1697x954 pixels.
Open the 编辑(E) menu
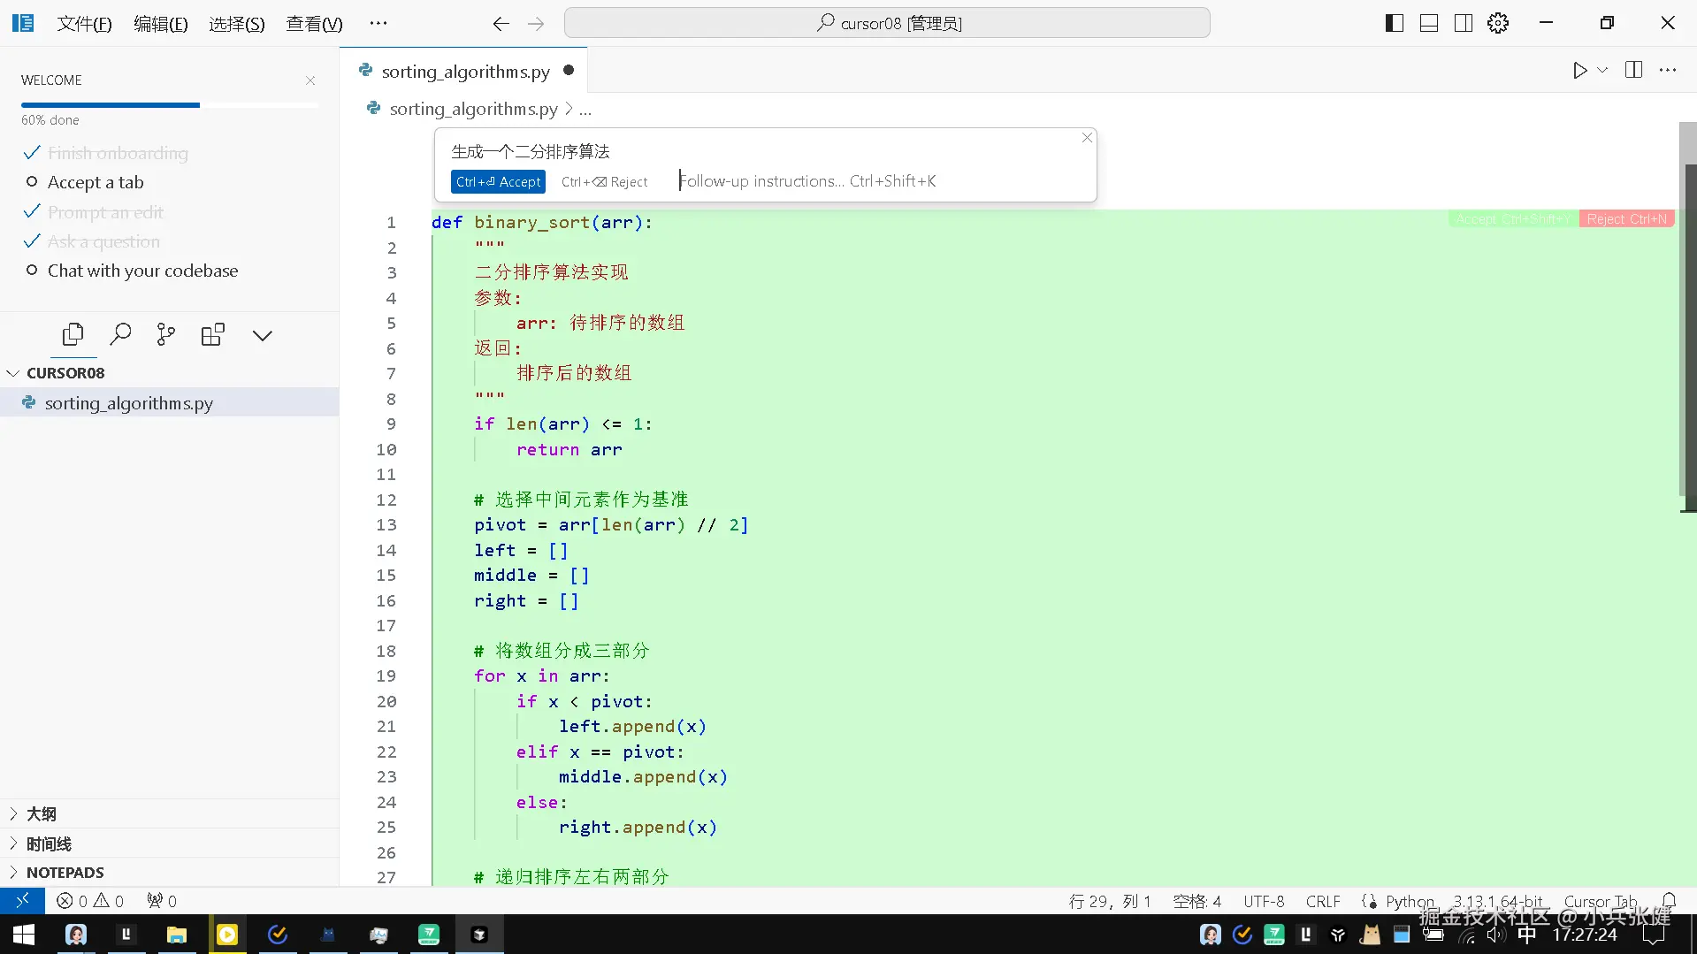(160, 24)
